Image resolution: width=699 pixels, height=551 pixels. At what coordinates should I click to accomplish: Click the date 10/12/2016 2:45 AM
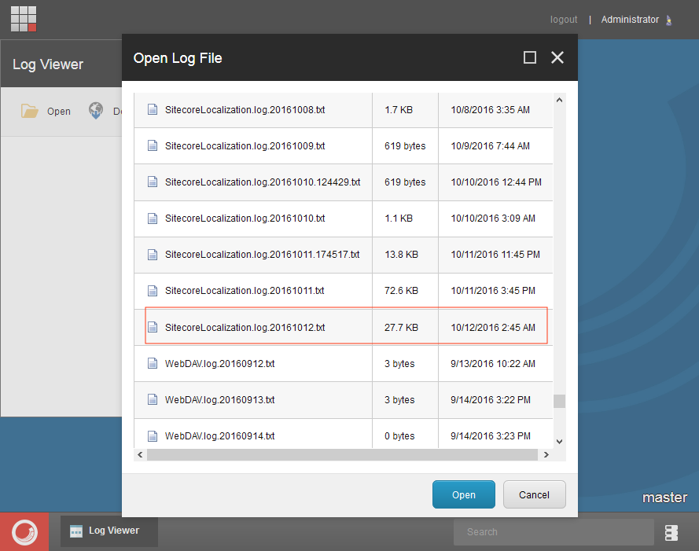point(493,327)
